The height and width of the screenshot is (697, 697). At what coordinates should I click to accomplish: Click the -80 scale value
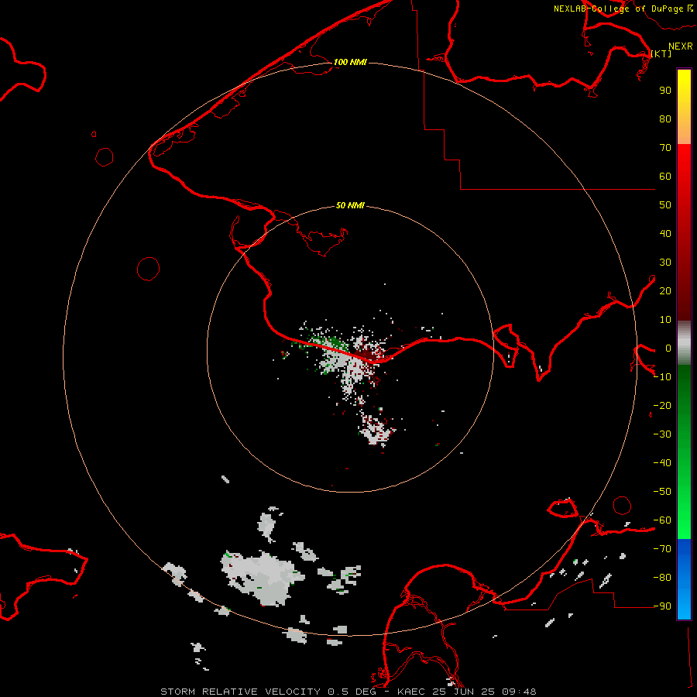coord(662,578)
